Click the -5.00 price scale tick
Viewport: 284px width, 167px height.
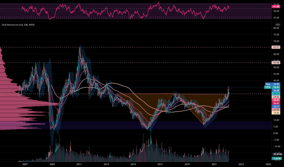point(276,140)
